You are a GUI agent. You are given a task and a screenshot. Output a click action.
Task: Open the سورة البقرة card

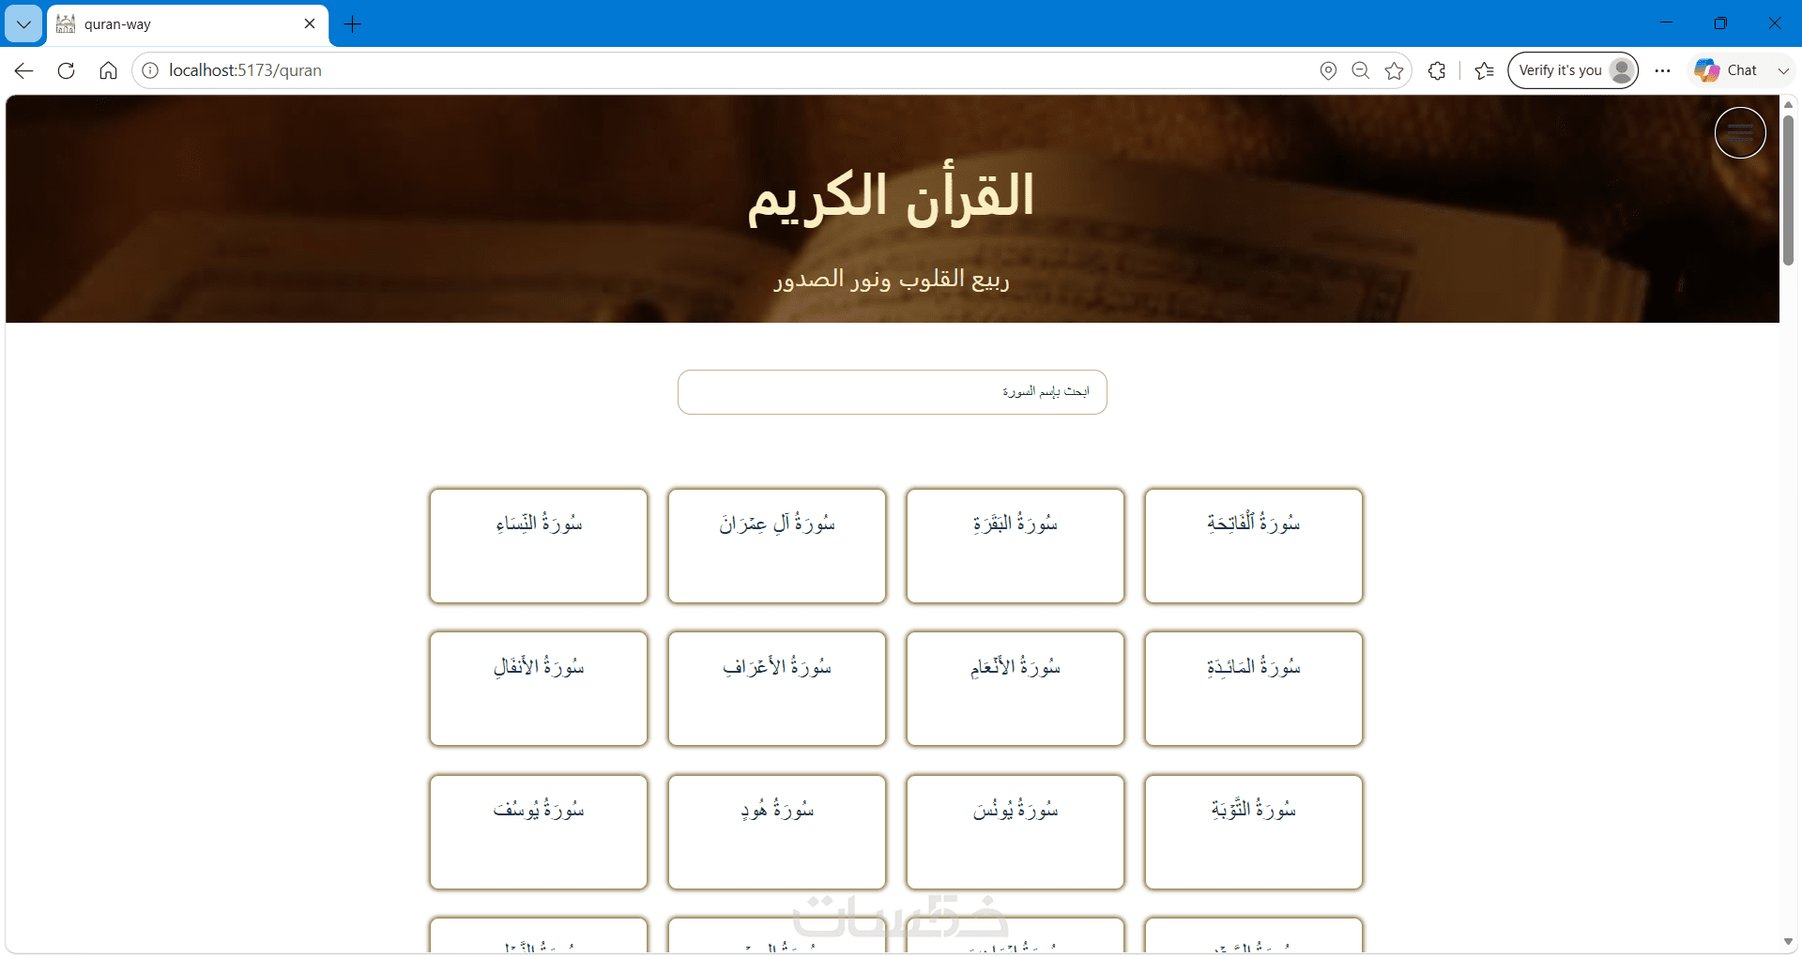(1016, 546)
